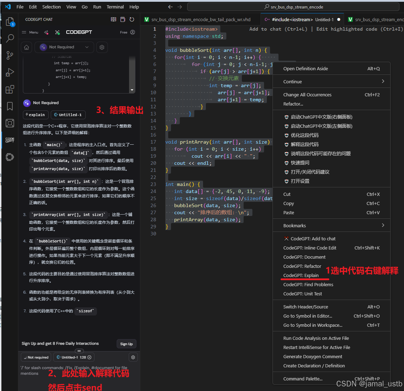The width and height of the screenshot is (404, 391).
Task: Open the Search view in activity bar
Action: click(10, 38)
